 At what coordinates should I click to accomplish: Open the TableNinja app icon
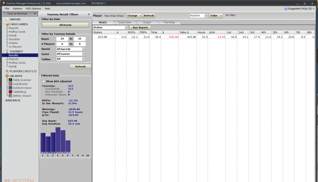(x=10, y=91)
